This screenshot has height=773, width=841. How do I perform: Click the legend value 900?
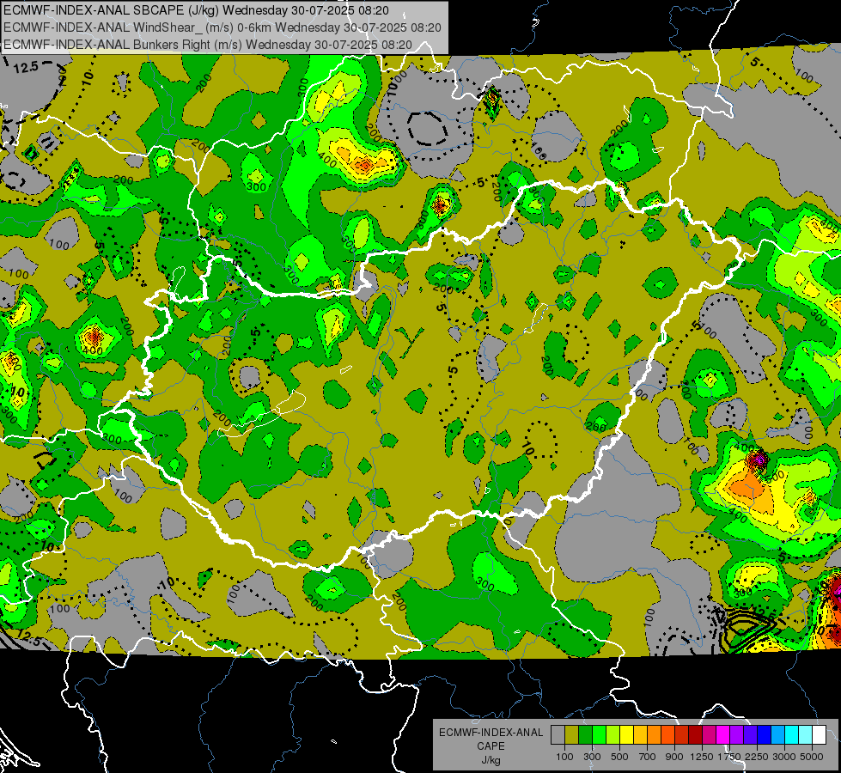(x=674, y=757)
